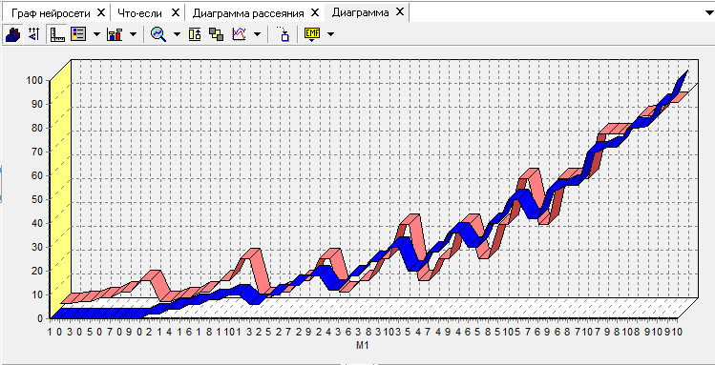
Task: Click the fit-to-height scaling icon
Action: pyautogui.click(x=195, y=34)
